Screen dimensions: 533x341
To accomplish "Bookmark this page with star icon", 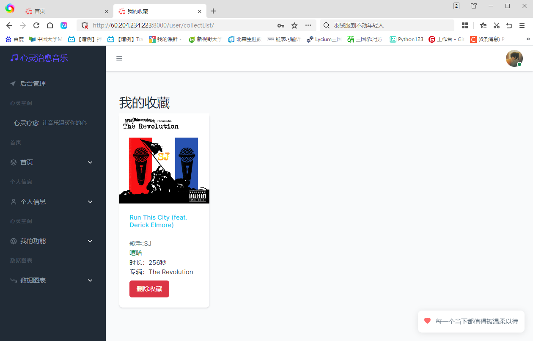I will point(294,25).
